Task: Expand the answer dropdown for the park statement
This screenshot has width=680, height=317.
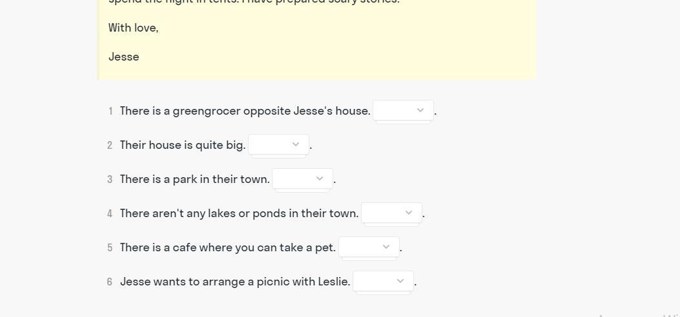Action: coord(302,179)
